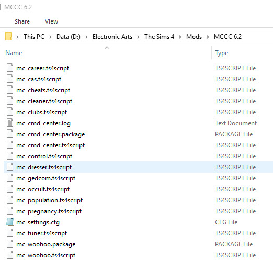Screen dimensions: 273x270
Task: Click the mc_woohoo.ts4script file icon
Action: click(x=10, y=255)
